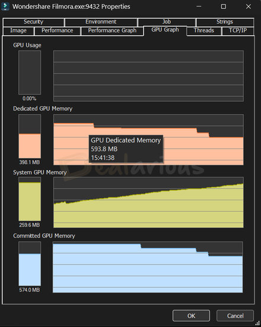Click the GPU Usage history graph

click(x=148, y=76)
